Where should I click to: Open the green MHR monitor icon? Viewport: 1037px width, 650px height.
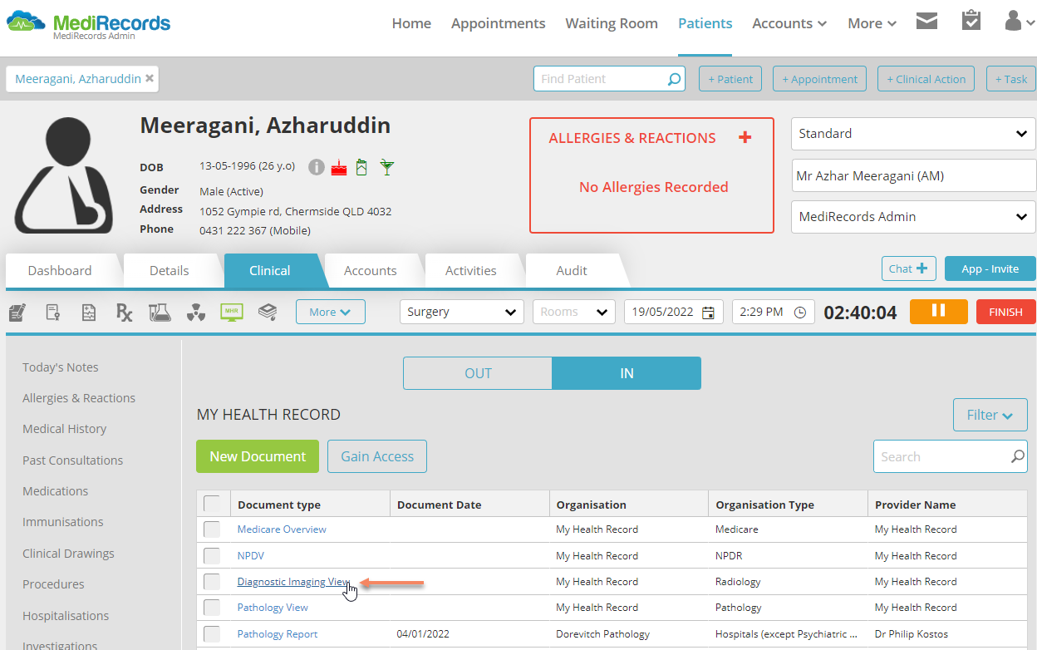(232, 313)
